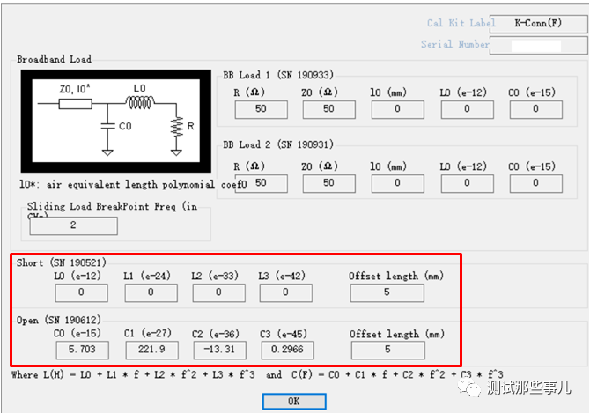590x414 pixels.
Task: Edit Sliding Load BreakPoint Freq field
Action: [74, 225]
